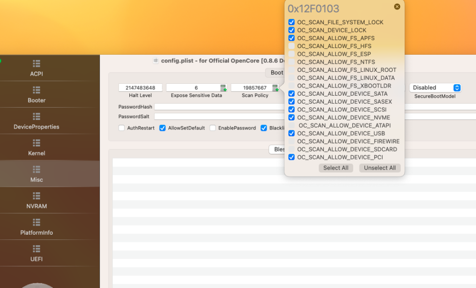The image size is (476, 288).
Task: Open the UEFI section icon
Action: [x=37, y=249]
